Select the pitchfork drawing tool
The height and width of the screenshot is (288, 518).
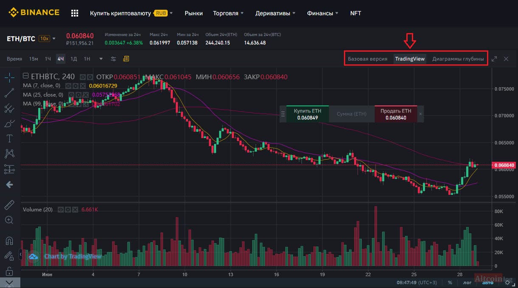[9, 108]
